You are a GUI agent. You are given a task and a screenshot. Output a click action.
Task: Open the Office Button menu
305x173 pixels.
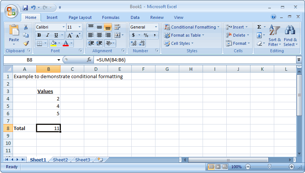(11, 11)
